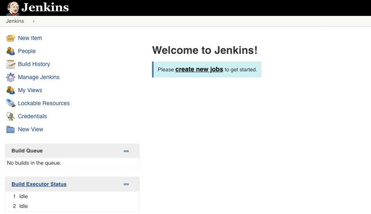Click the Build Queue heading text
371x214 pixels.
[x=27, y=151]
